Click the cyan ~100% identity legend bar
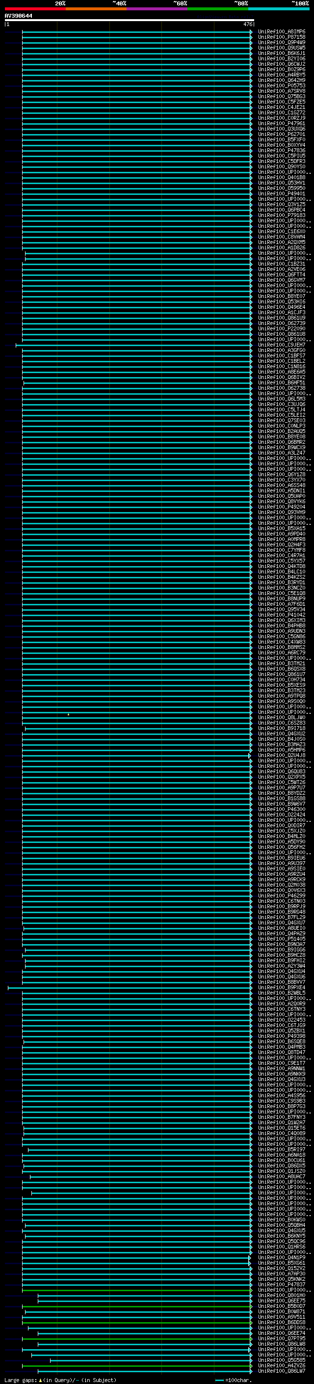Viewport: 314px width, 1384px height. point(279,9)
